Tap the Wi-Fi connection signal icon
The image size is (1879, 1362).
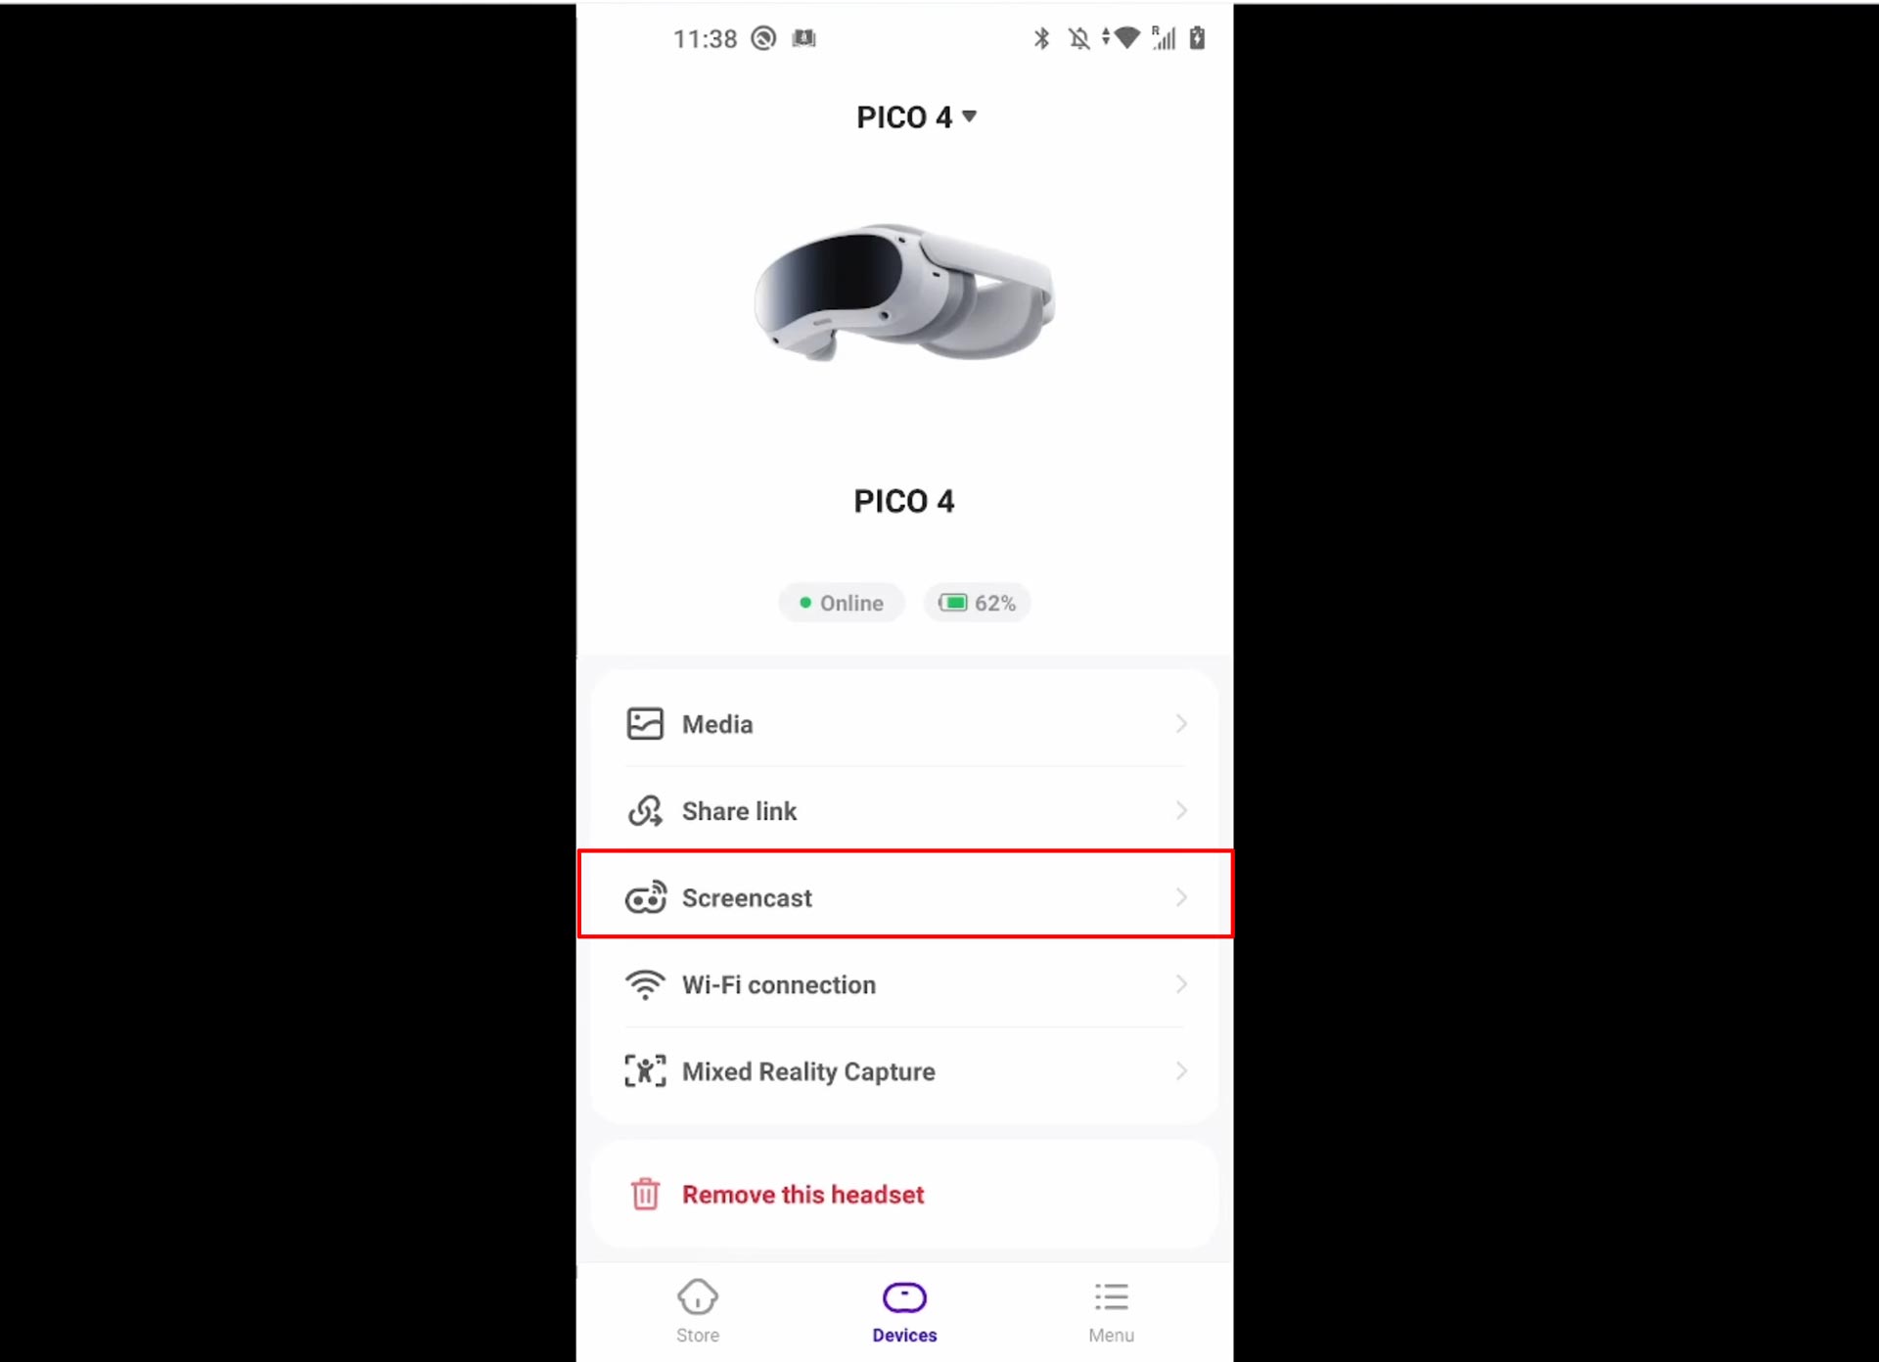click(645, 984)
